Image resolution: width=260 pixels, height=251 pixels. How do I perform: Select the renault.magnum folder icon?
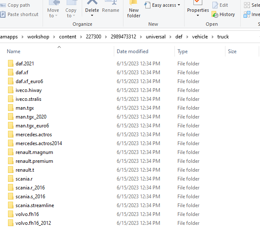click(11, 152)
